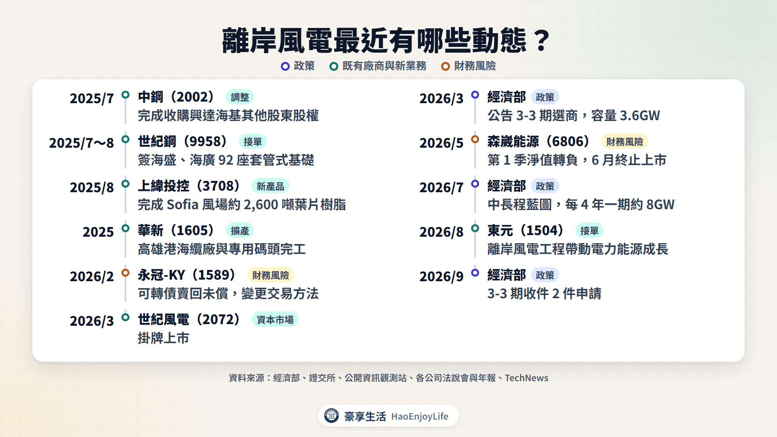Viewport: 777px width, 437px height.
Task: Click the heading 中鋼（2002）
Action: click(x=176, y=97)
